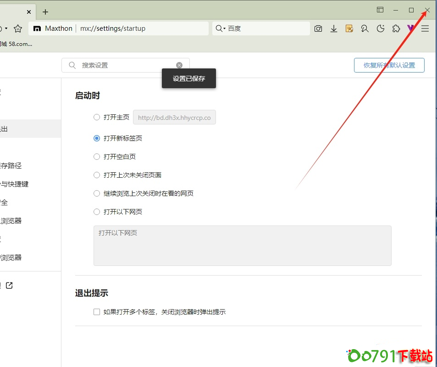437x367 pixels.
Task: Select the 打开空白页 radio option
Action: pyautogui.click(x=97, y=157)
